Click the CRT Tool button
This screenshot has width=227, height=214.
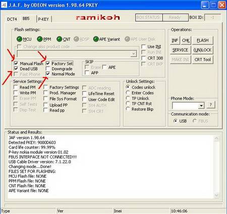[203, 60]
